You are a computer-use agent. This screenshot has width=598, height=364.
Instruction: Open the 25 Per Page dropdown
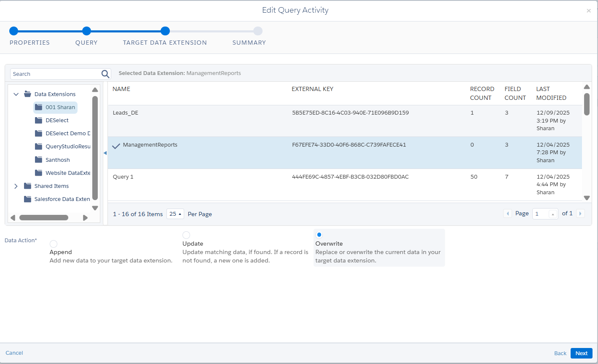click(175, 214)
